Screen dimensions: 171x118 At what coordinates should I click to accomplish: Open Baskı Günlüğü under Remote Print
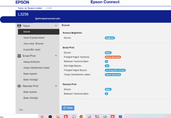click(x=31, y=98)
